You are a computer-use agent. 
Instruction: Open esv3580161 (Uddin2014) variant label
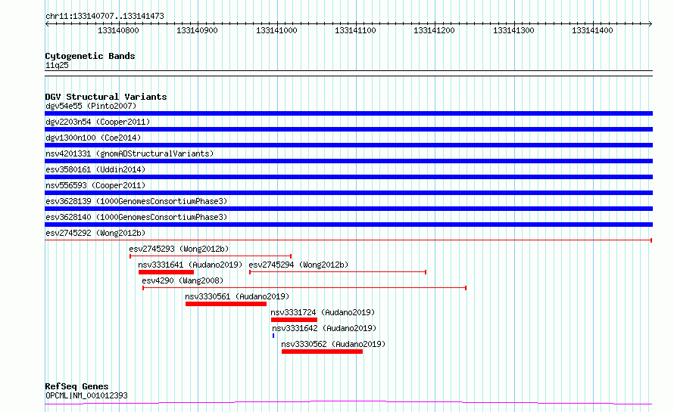click(95, 169)
